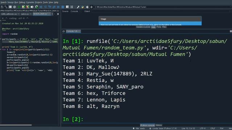Click the Debug file icon
Image resolution: width=232 pixels, height=130 pixels.
click(41, 7)
